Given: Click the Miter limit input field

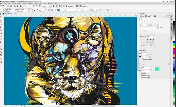Looking at the screenshot, I should point(150,37).
